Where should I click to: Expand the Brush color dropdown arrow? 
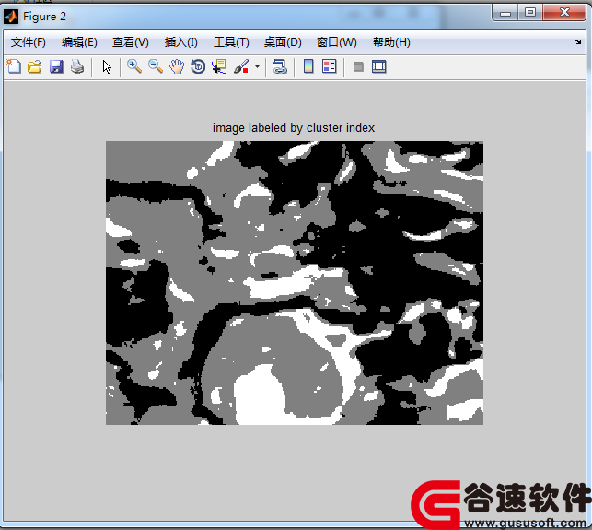(257, 67)
